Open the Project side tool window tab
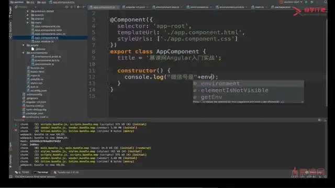 click(10, 11)
